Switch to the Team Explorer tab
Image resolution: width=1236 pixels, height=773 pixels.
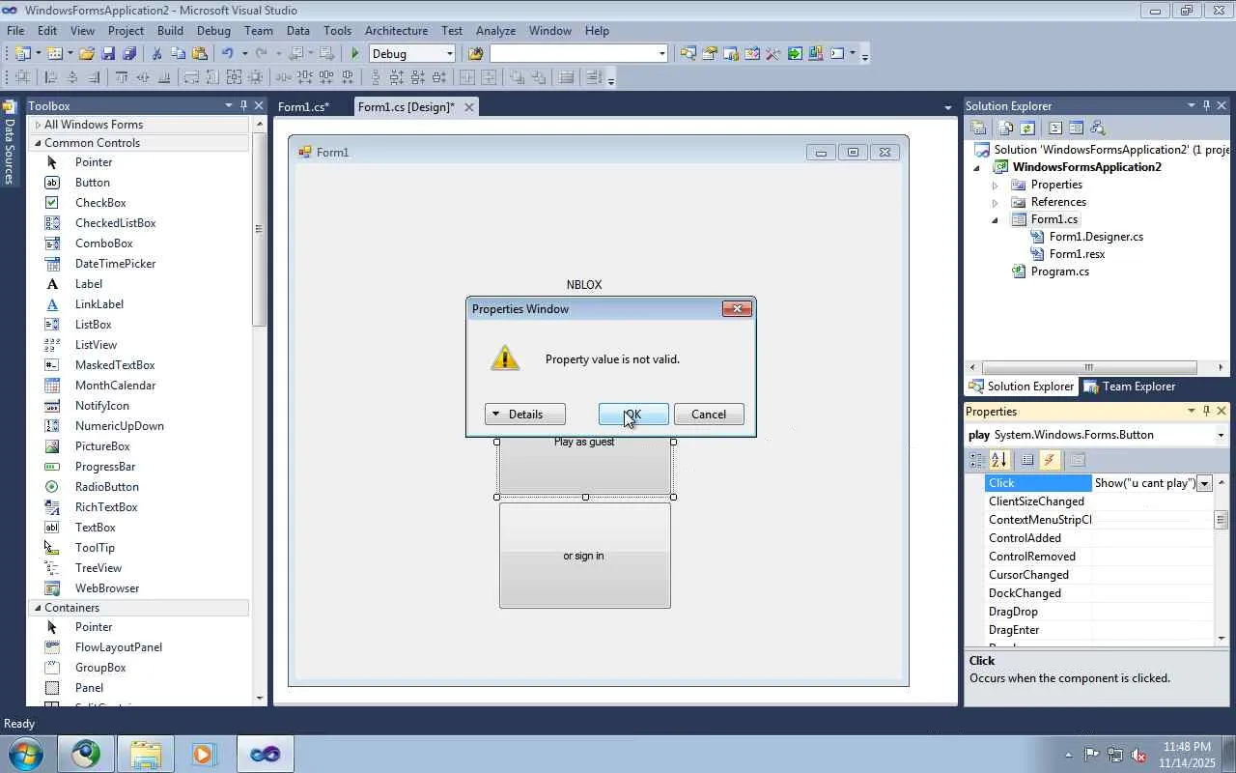coord(1130,386)
